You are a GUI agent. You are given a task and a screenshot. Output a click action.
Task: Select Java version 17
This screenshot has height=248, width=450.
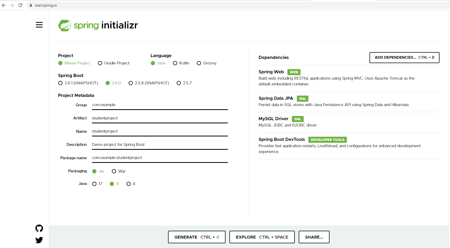tap(97, 184)
